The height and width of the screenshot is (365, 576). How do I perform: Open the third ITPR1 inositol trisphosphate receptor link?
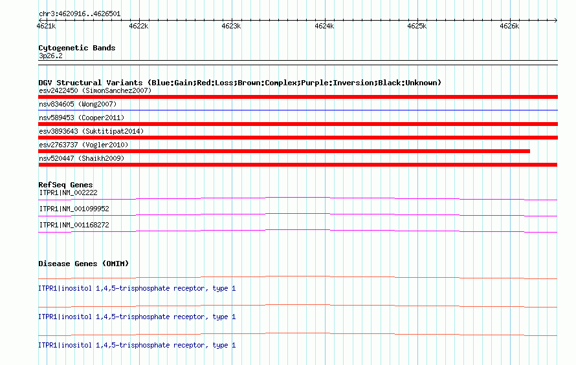click(137, 345)
